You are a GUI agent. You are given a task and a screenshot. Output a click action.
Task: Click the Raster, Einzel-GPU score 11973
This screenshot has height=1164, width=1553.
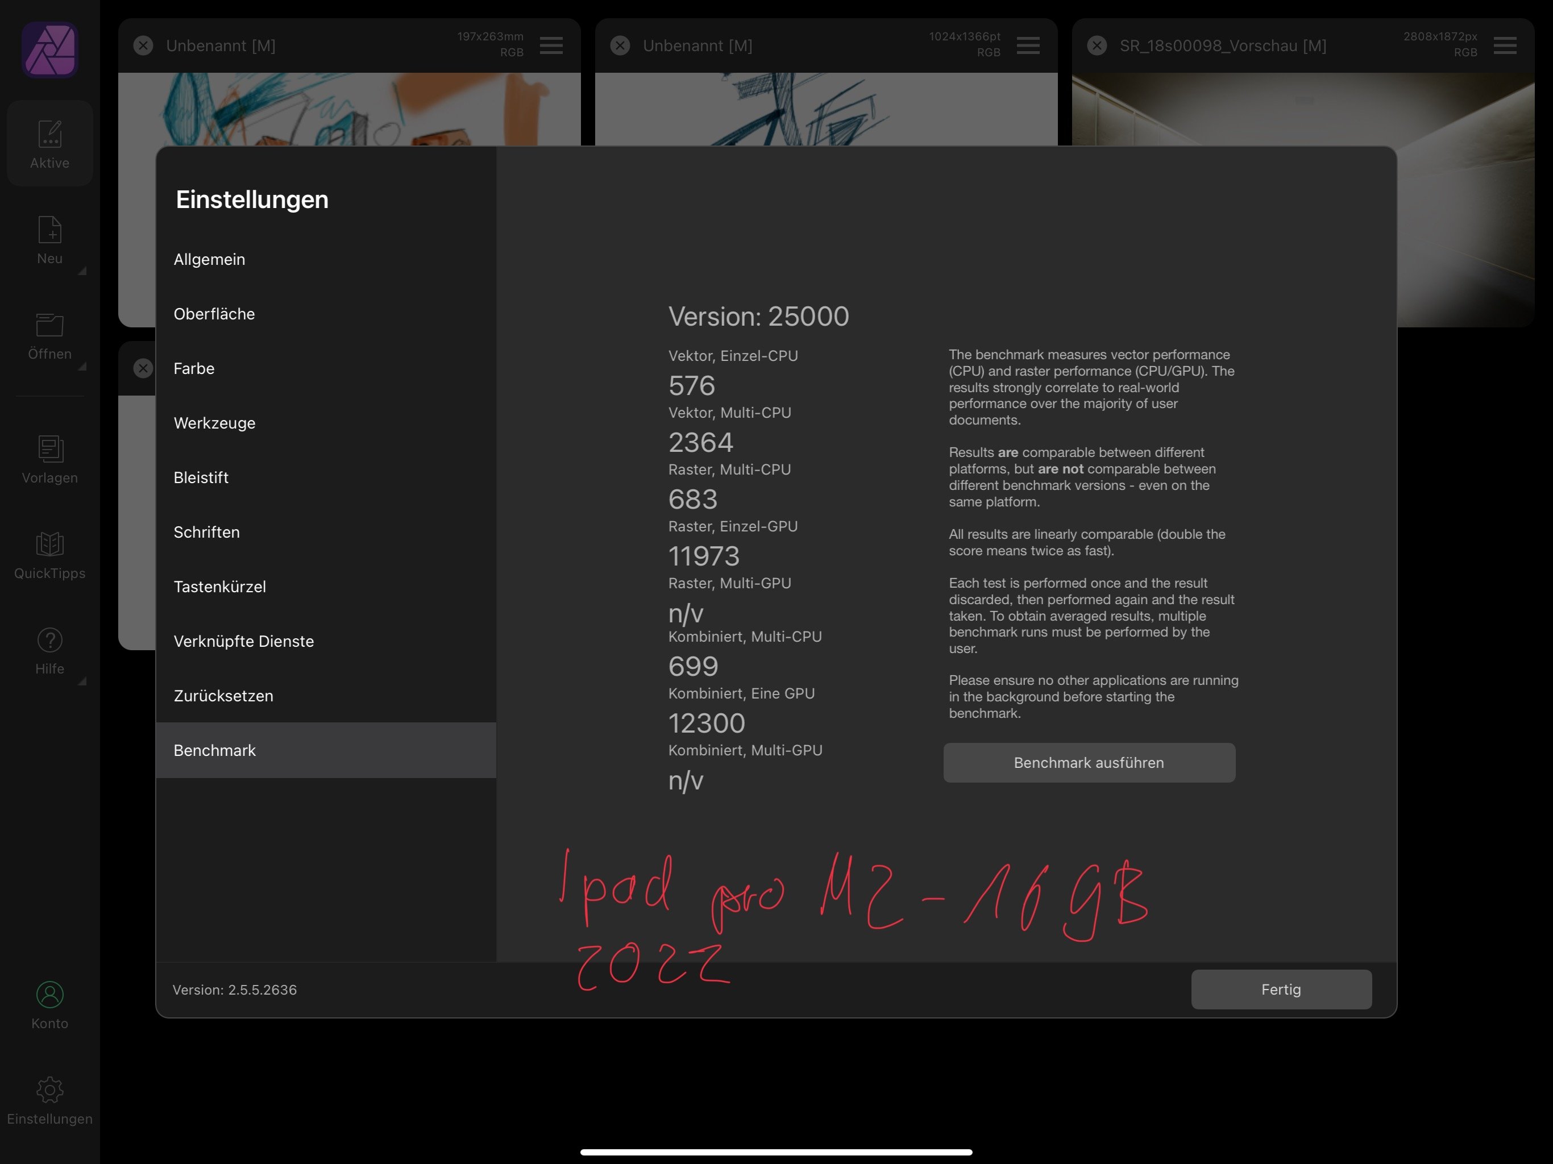tap(704, 556)
